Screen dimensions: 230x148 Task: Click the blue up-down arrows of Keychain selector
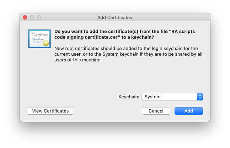click(x=200, y=97)
